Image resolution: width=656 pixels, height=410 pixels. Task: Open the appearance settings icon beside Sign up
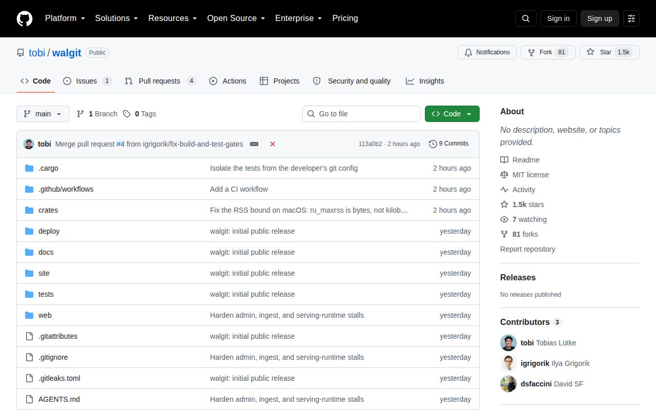pyautogui.click(x=631, y=18)
